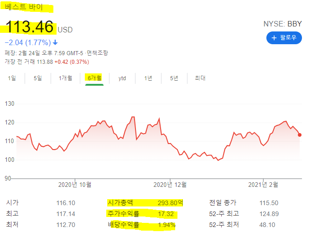Click pre-market value 113.88

(x=45, y=62)
